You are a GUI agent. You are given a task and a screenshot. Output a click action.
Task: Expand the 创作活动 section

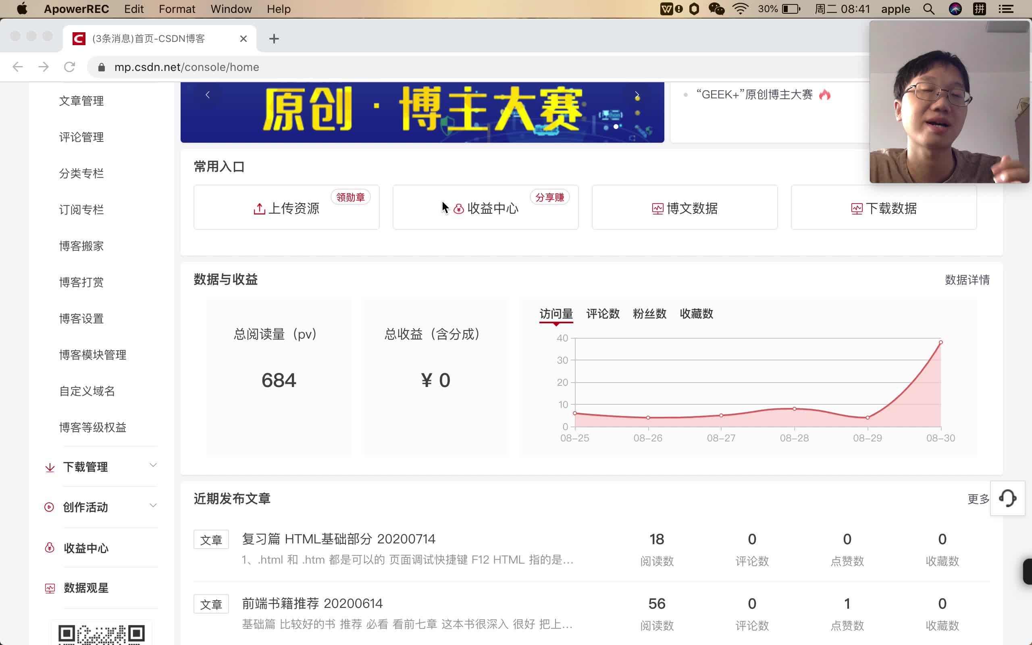154,506
